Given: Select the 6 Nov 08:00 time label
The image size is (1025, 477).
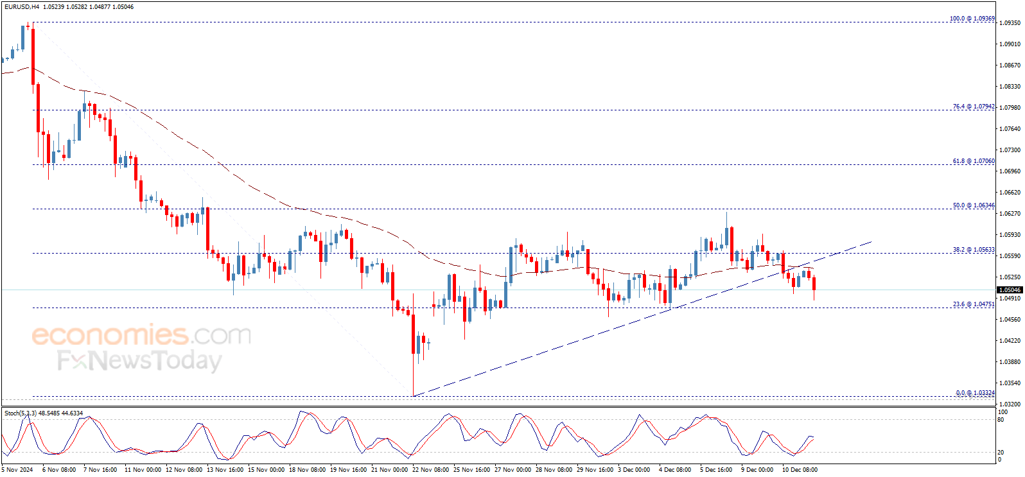Looking at the screenshot, I should pos(59,470).
